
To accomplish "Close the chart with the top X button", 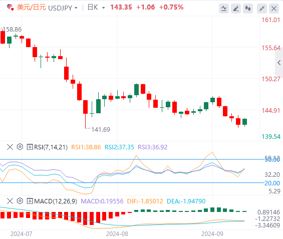I will (274, 9).
